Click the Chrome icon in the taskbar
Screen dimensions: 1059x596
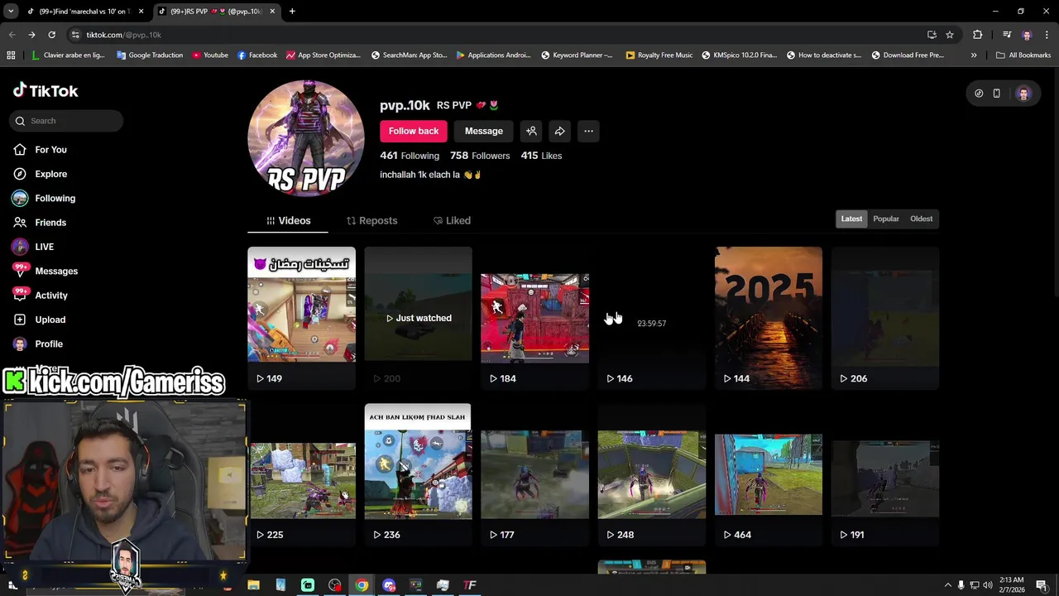tap(362, 585)
